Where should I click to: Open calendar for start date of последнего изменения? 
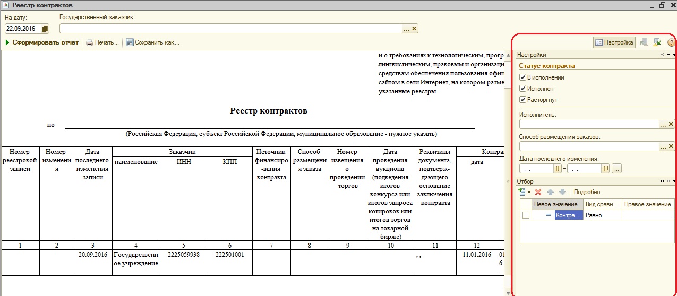[x=557, y=169]
